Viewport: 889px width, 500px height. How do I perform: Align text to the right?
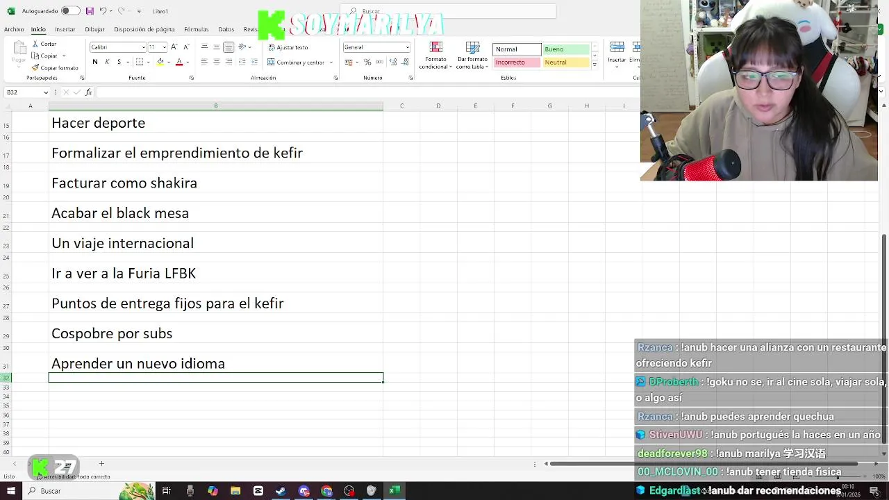tap(229, 62)
